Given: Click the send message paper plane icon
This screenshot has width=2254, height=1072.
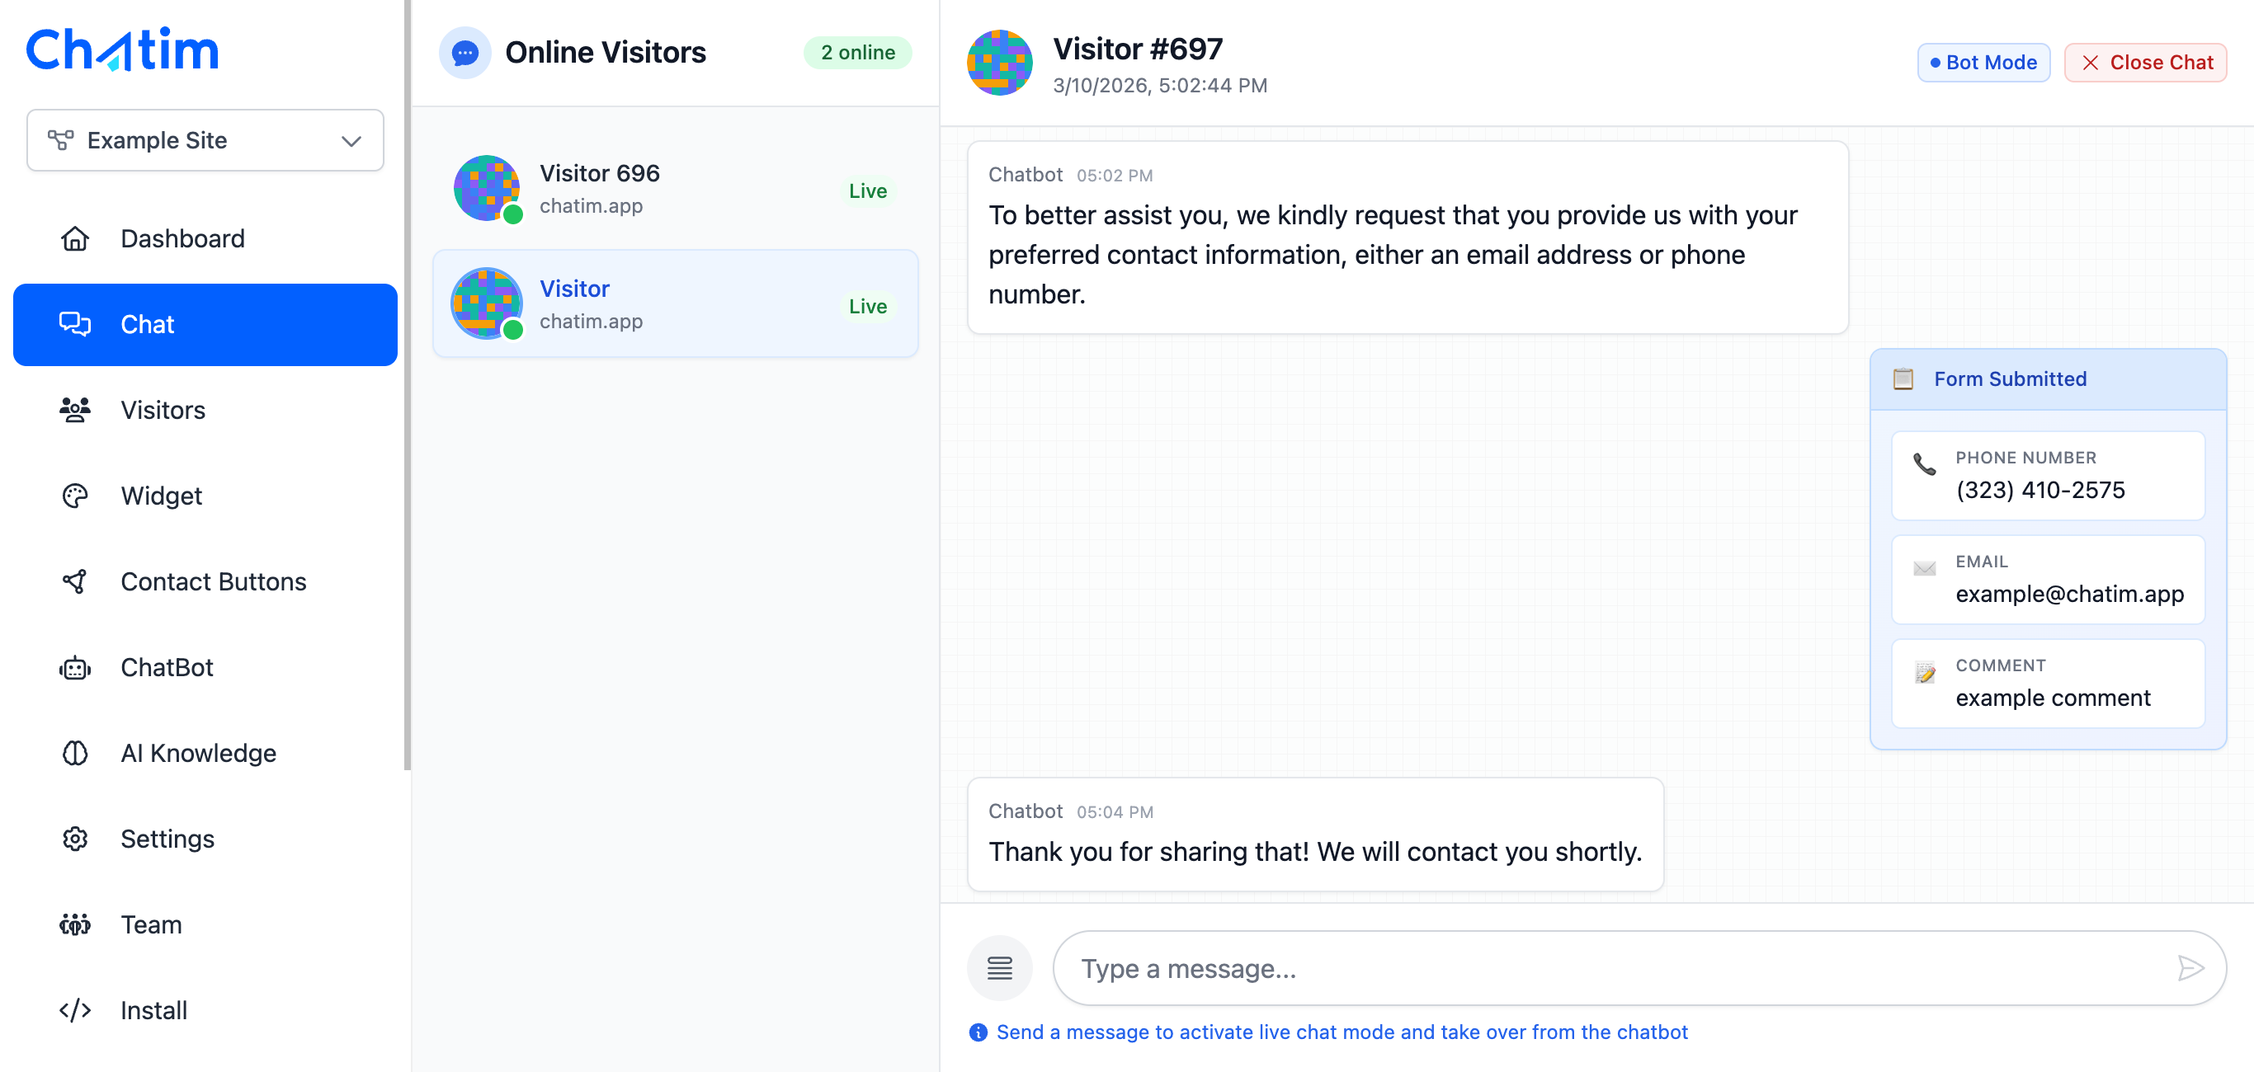Looking at the screenshot, I should (x=2190, y=968).
